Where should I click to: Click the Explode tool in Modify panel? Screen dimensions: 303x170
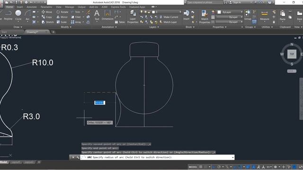(88, 17)
